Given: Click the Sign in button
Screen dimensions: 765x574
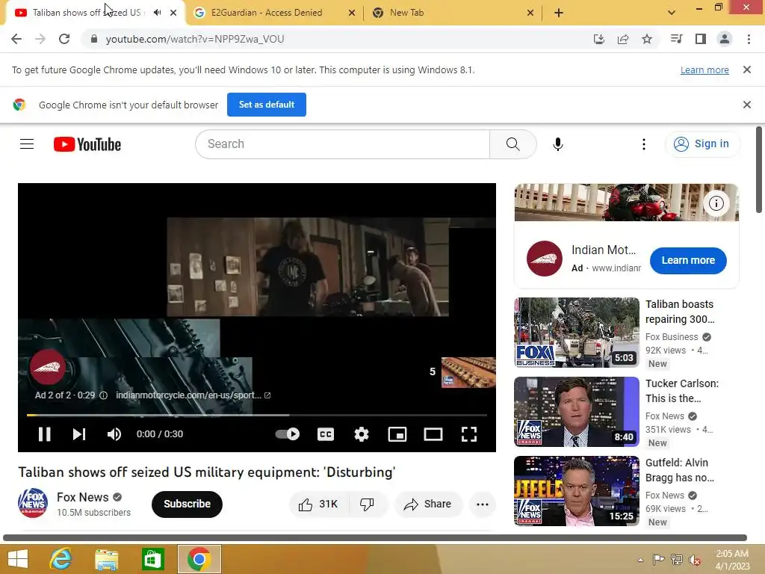Looking at the screenshot, I should [702, 144].
